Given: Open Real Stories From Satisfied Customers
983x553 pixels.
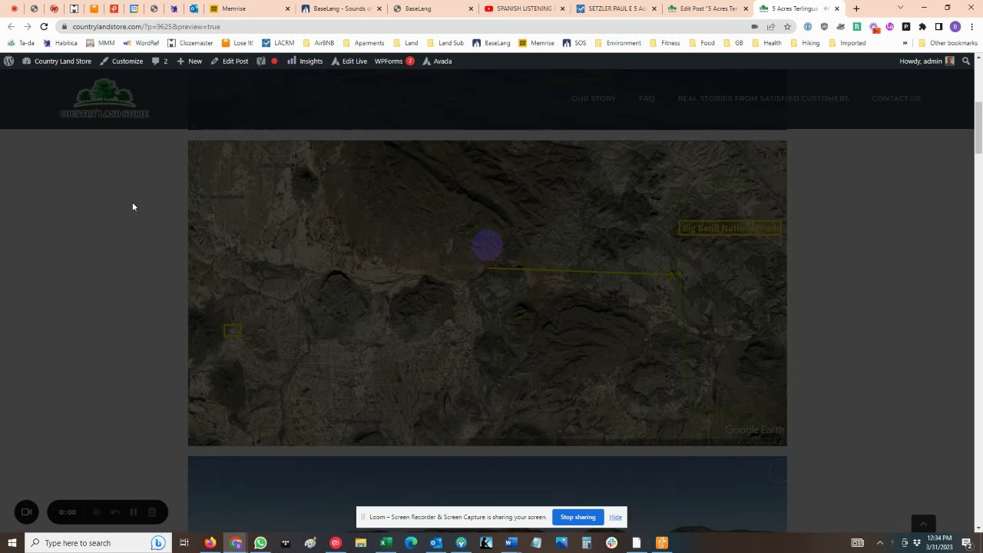Looking at the screenshot, I should click(x=763, y=98).
